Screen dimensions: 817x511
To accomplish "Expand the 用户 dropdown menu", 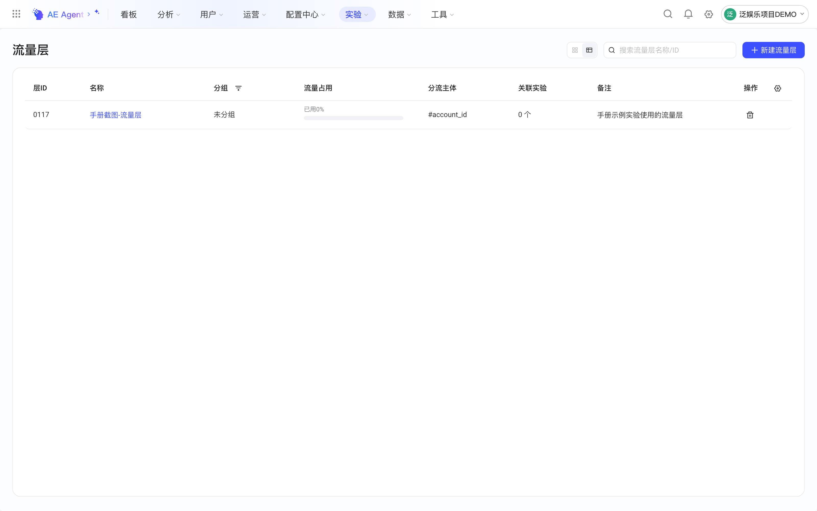I will (x=211, y=14).
